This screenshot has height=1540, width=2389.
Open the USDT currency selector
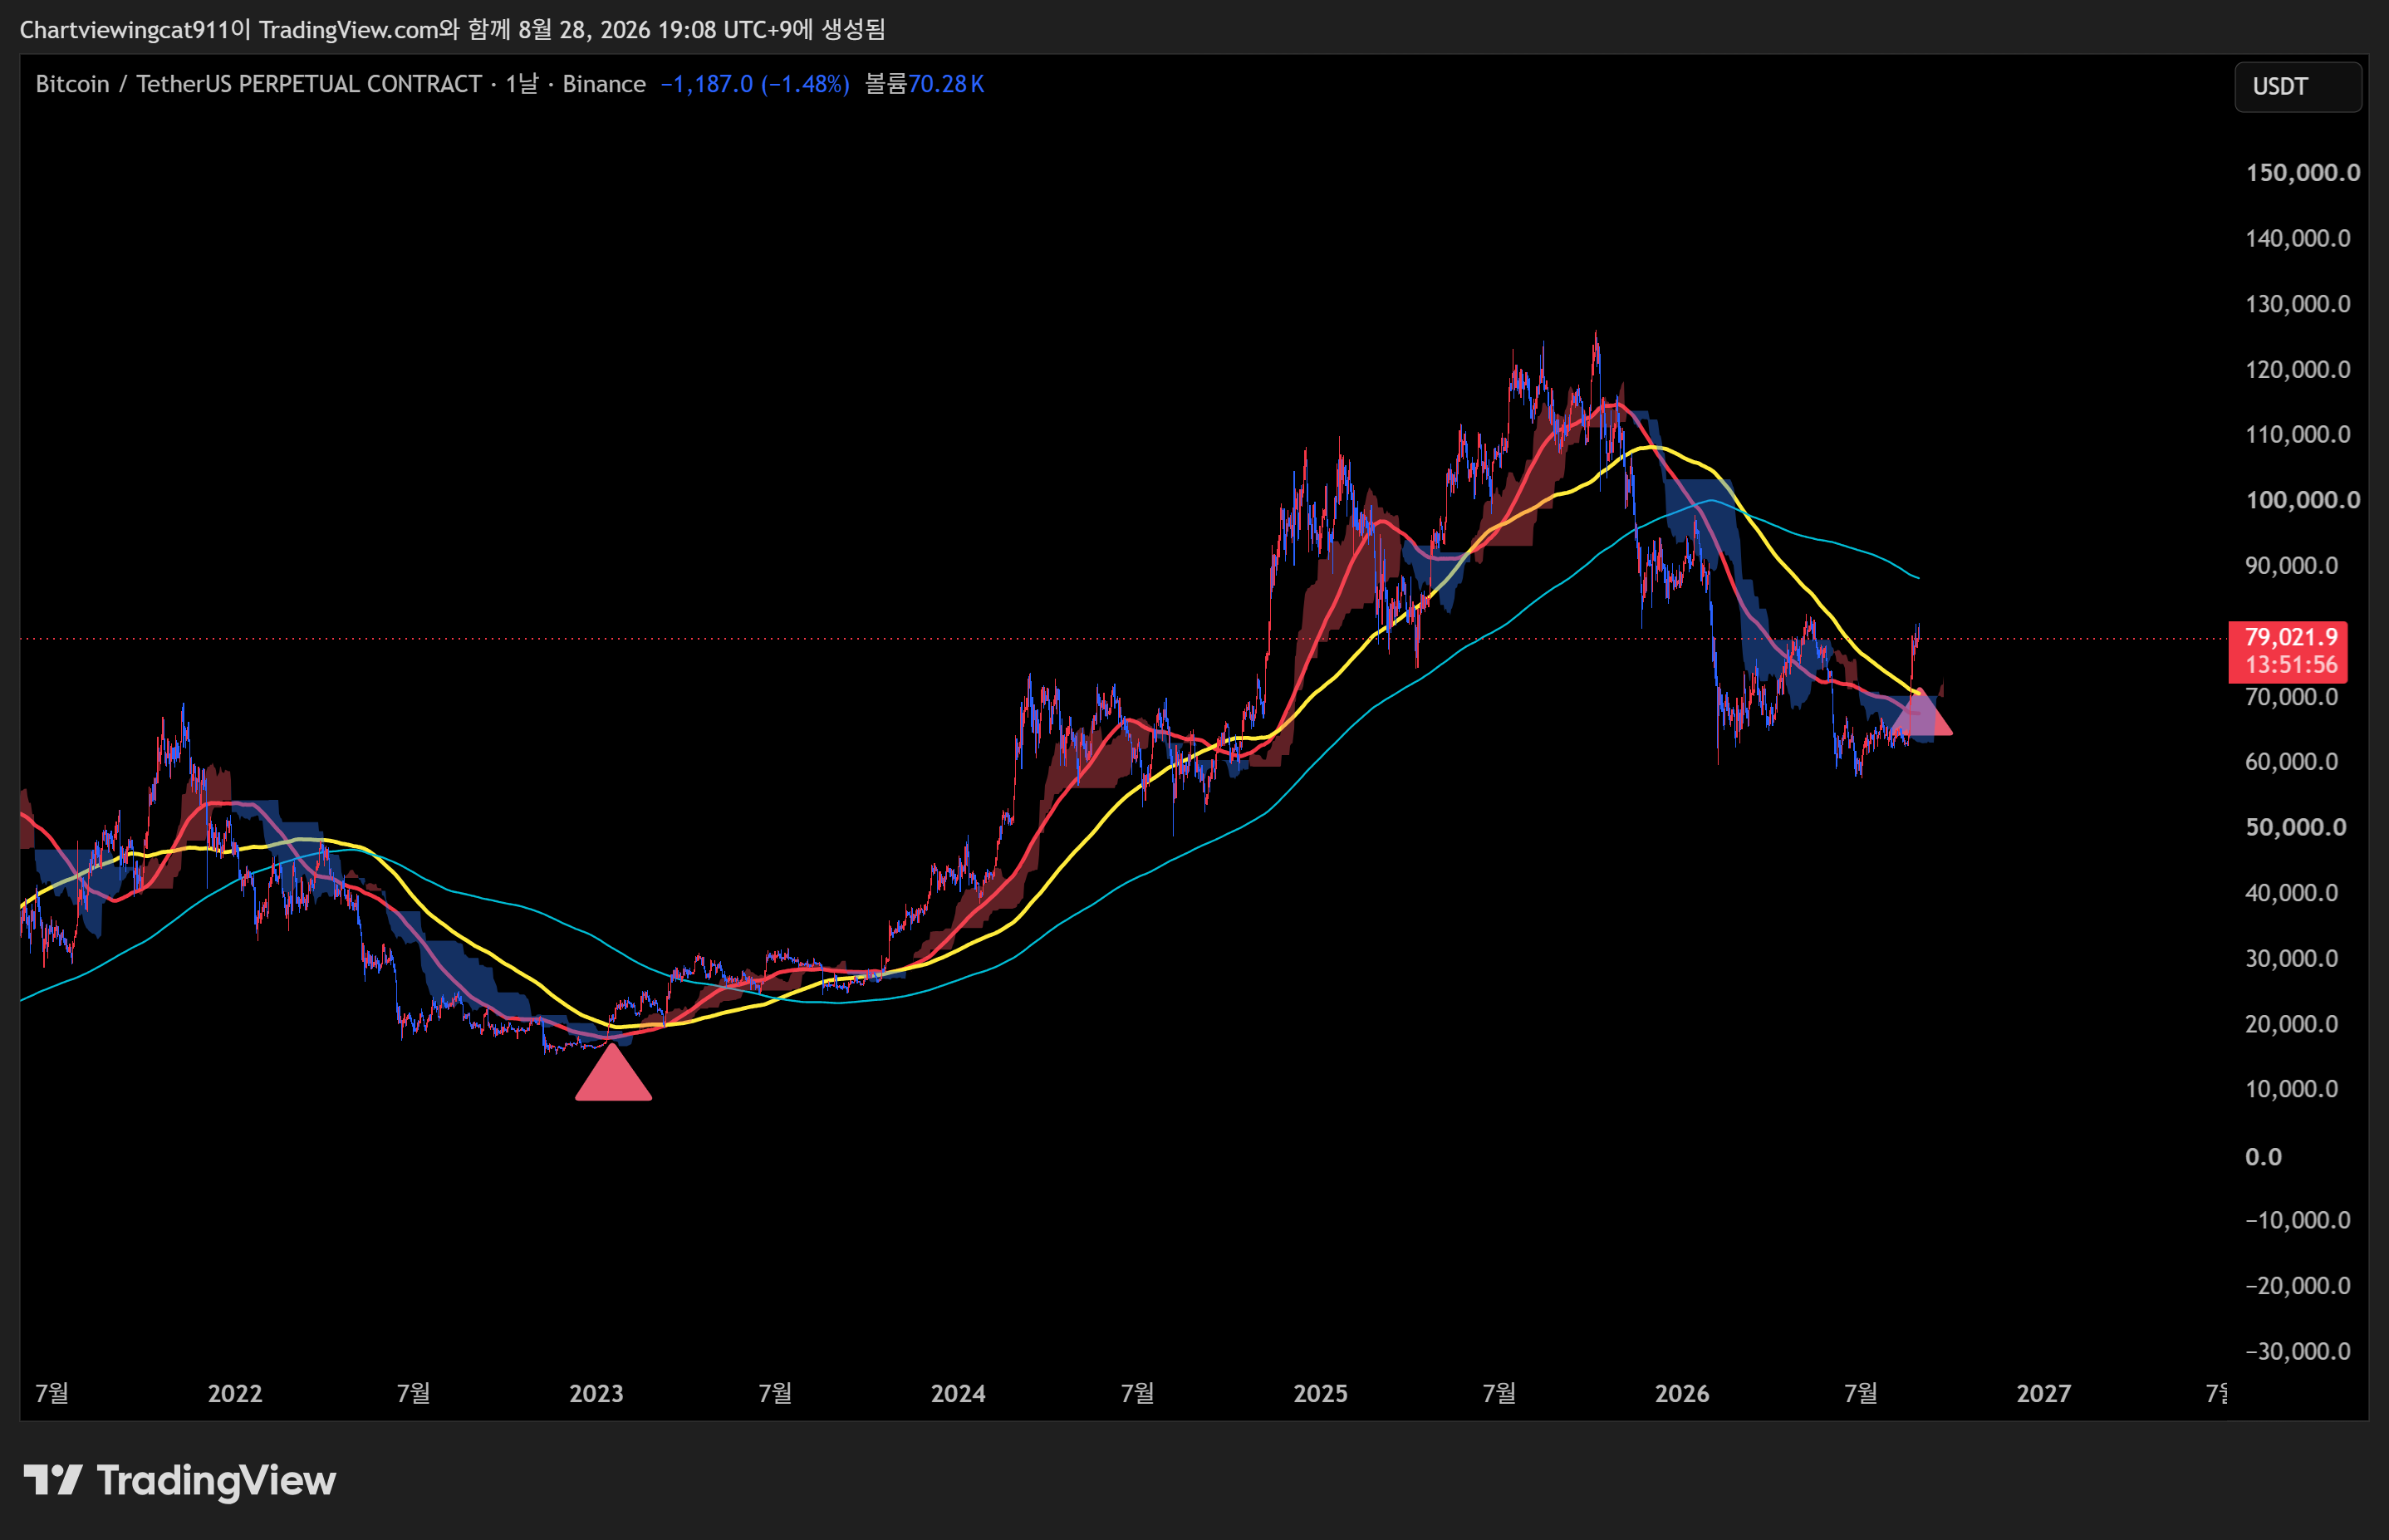point(2298,87)
